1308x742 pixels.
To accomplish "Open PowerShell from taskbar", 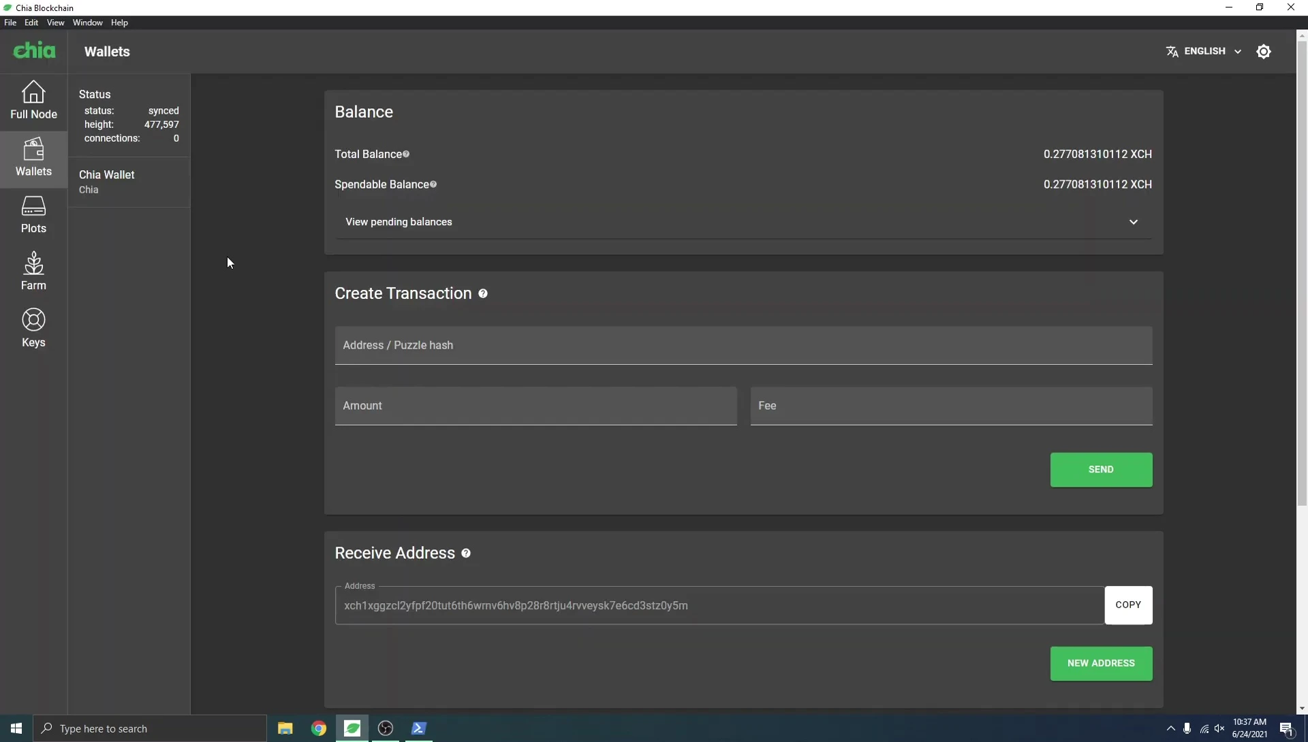I will (419, 728).
